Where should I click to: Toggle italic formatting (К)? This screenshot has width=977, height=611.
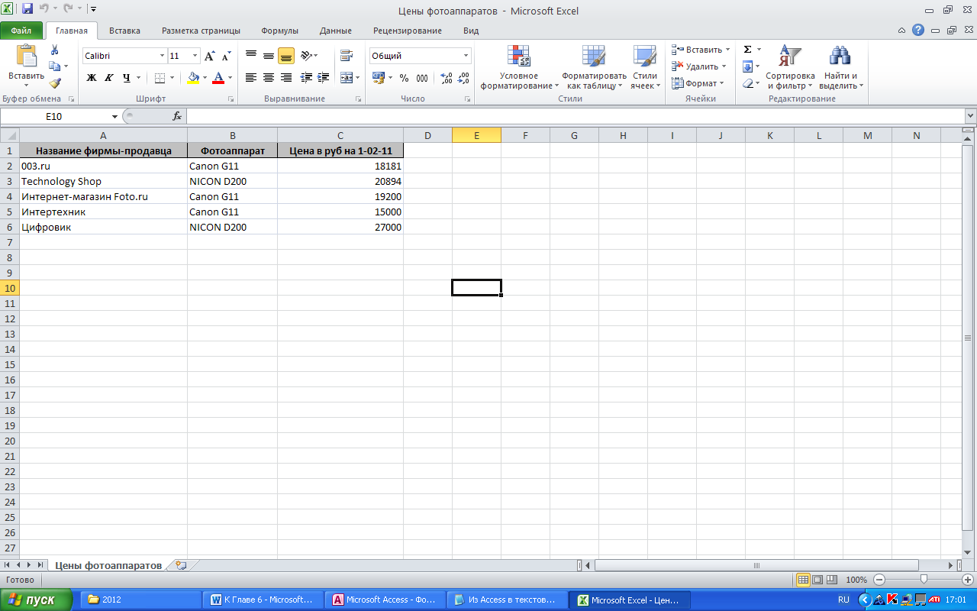click(108, 77)
